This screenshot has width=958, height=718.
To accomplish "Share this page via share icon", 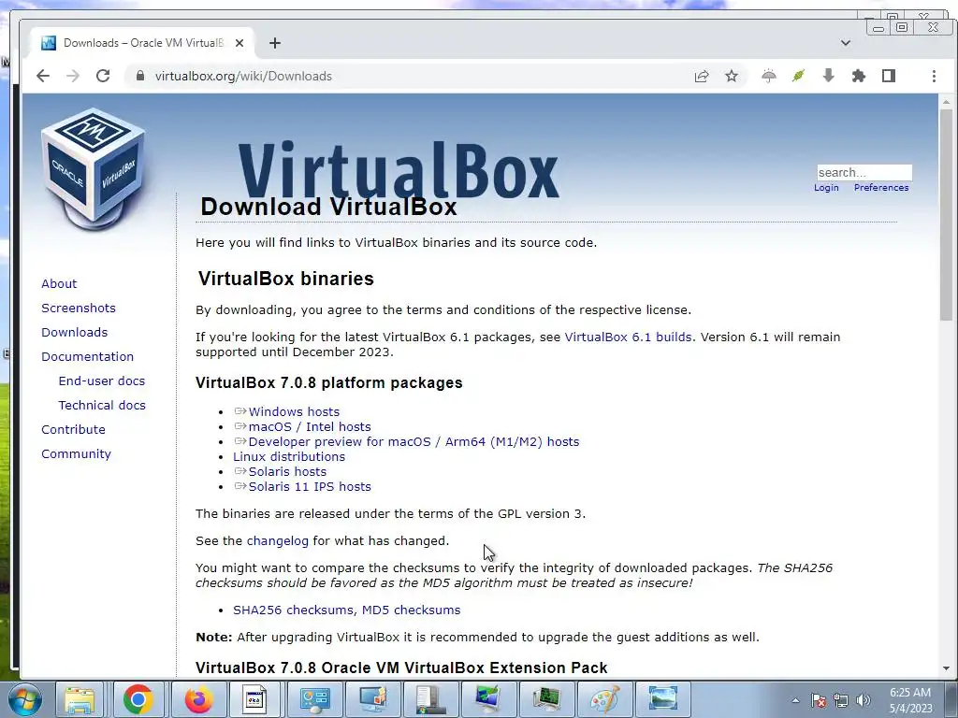I will [x=702, y=76].
